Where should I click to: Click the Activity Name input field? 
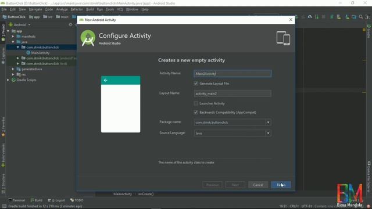(x=233, y=74)
